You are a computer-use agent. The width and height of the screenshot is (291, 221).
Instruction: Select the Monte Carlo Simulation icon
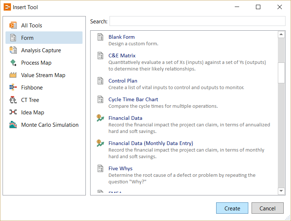[13, 125]
